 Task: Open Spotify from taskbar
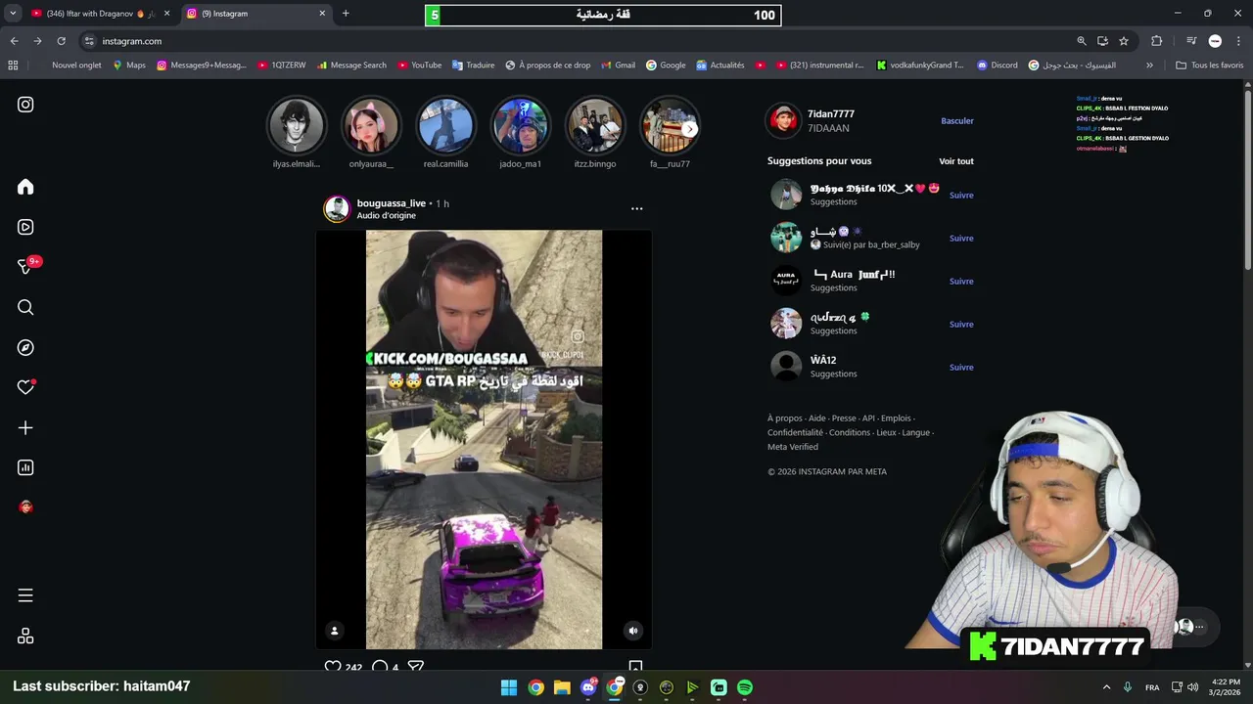pyautogui.click(x=745, y=687)
